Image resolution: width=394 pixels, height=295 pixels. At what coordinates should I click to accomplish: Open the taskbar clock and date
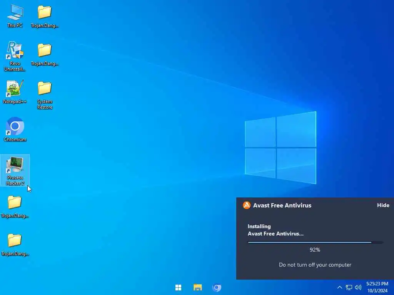tap(377, 287)
